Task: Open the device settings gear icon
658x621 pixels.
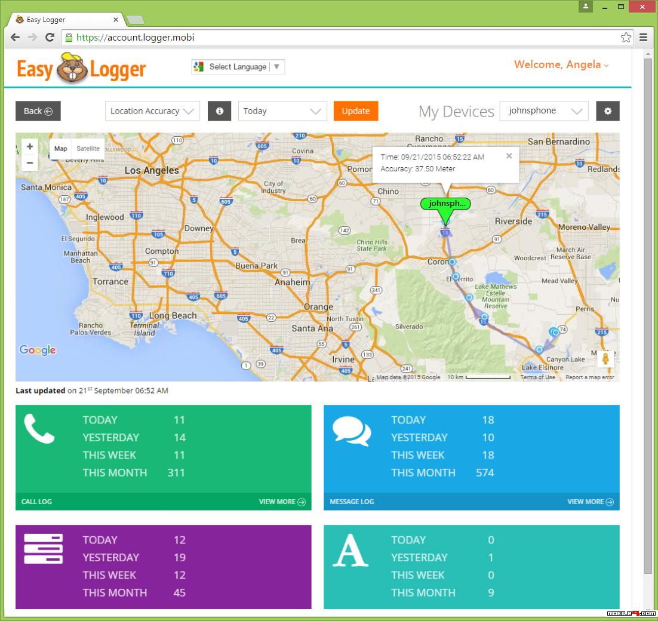Action: [x=608, y=110]
